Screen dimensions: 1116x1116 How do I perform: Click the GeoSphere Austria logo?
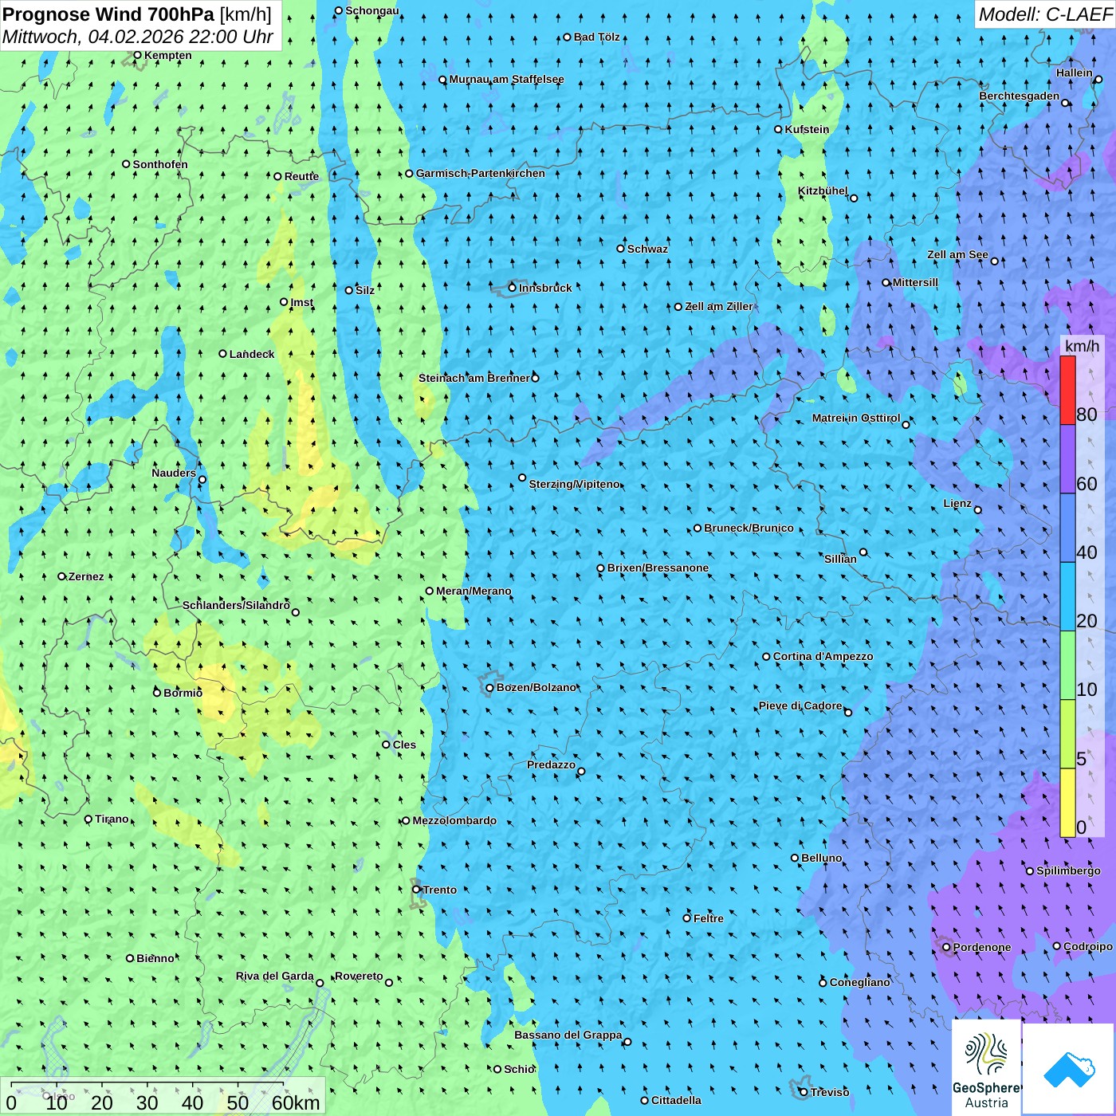click(x=986, y=1067)
